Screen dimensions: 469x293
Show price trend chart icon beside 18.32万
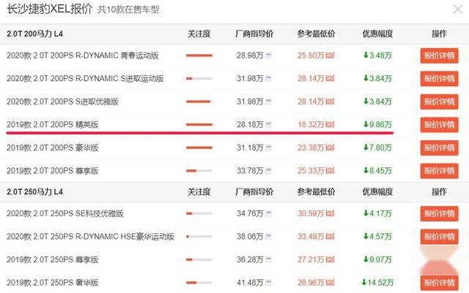(330, 124)
